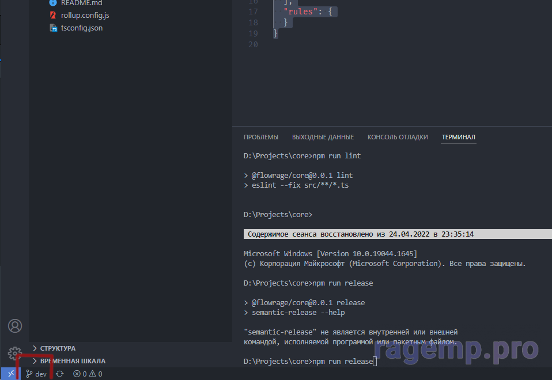This screenshot has width=552, height=380.
Task: Synchronize changes with the sync icon
Action: click(x=60, y=374)
